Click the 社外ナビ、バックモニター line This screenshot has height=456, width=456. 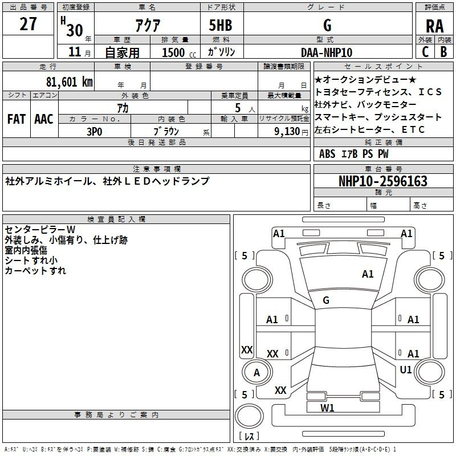tap(365, 104)
